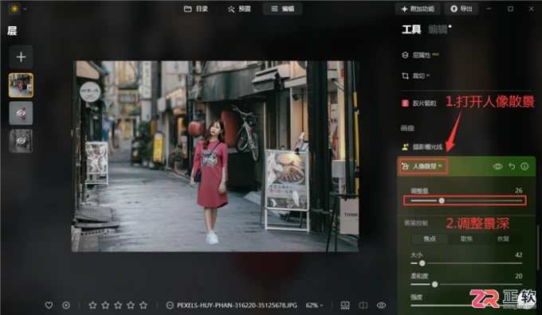
Task: Rate photo two stars
Action: (x=105, y=305)
